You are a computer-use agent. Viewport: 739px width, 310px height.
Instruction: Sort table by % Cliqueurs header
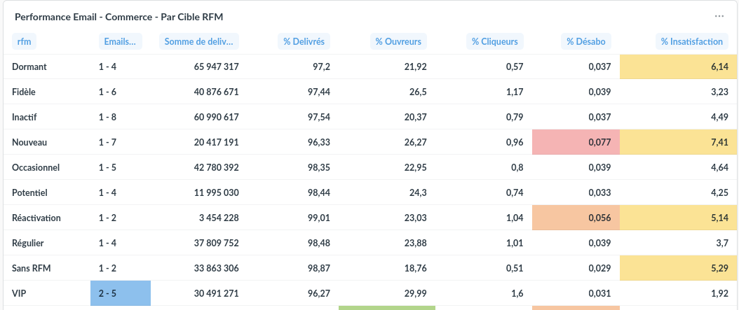tap(495, 41)
